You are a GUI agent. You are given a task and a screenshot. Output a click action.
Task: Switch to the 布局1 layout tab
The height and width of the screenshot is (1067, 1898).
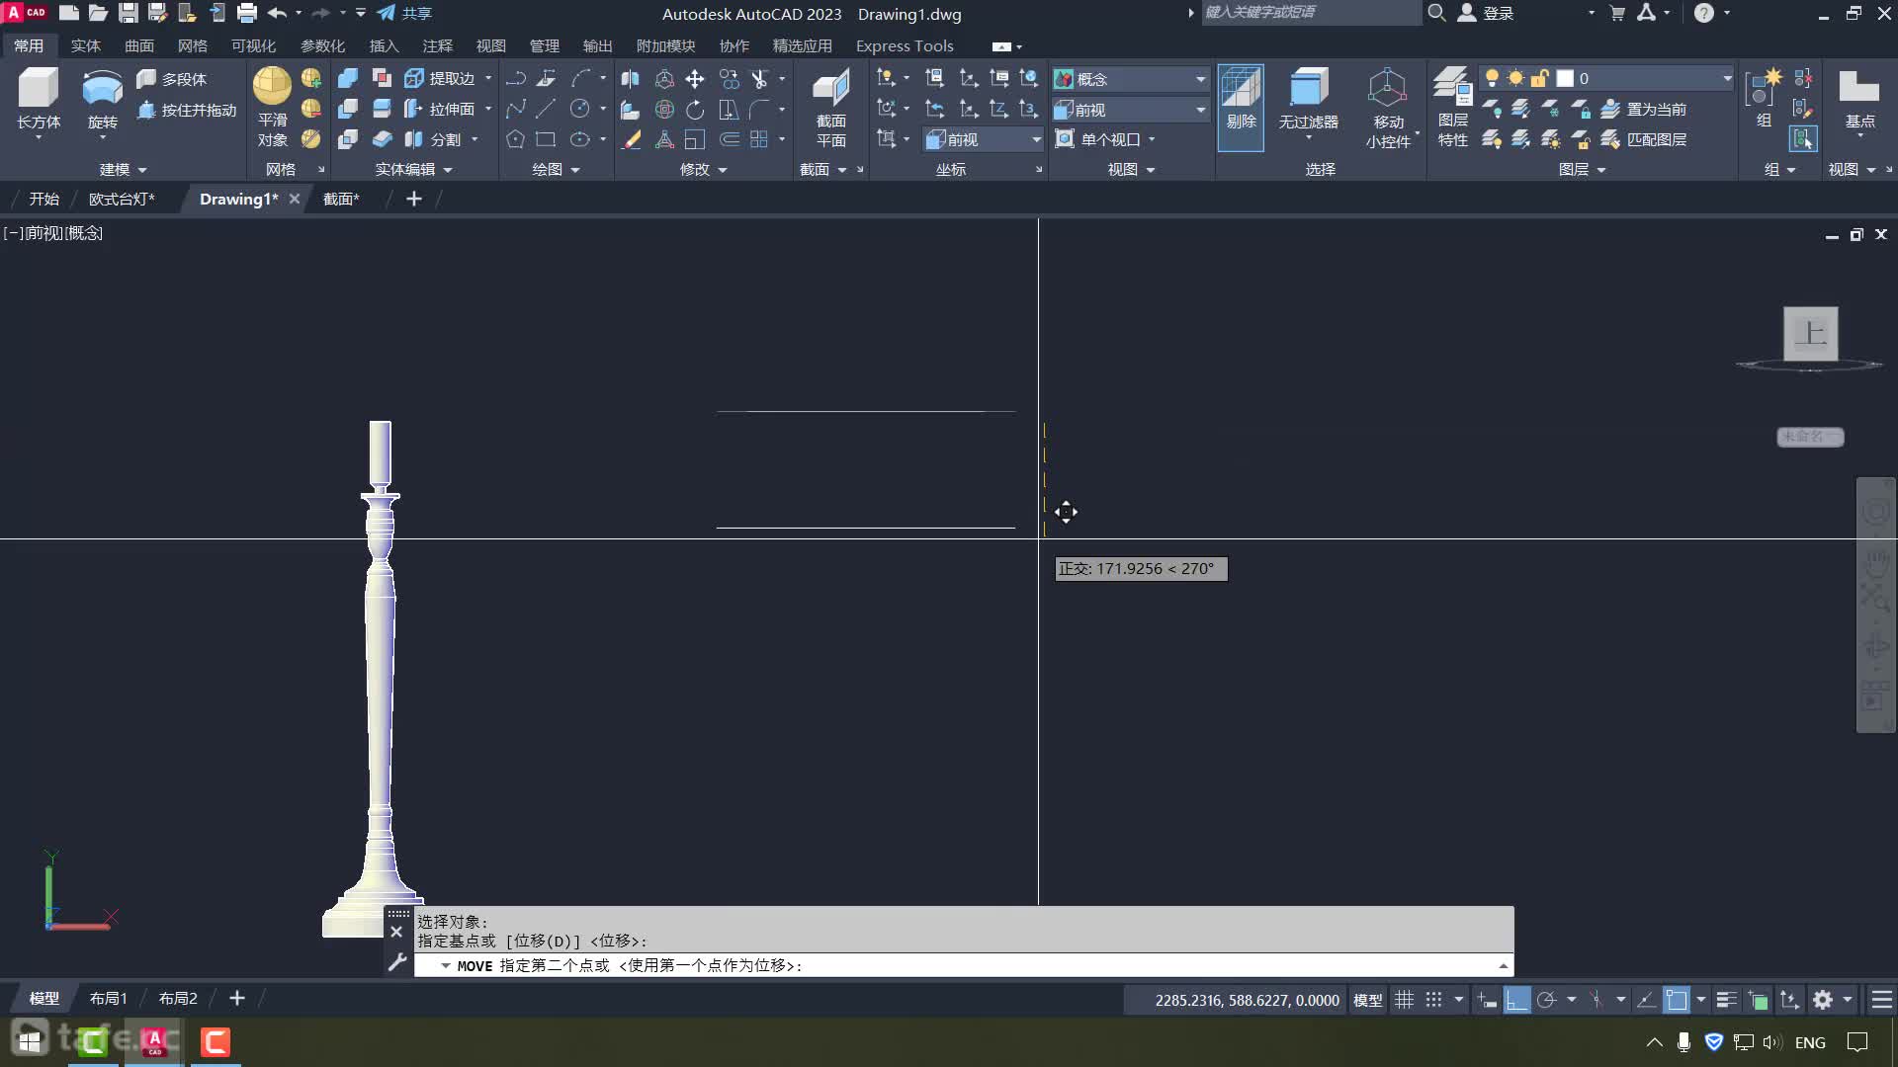(x=108, y=998)
